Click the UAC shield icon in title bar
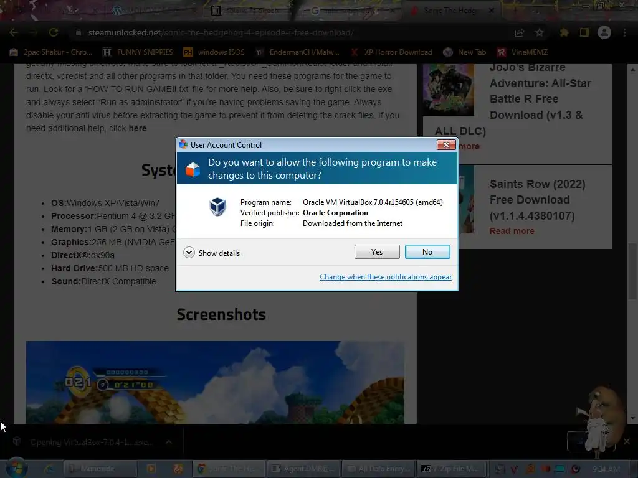 tap(184, 144)
